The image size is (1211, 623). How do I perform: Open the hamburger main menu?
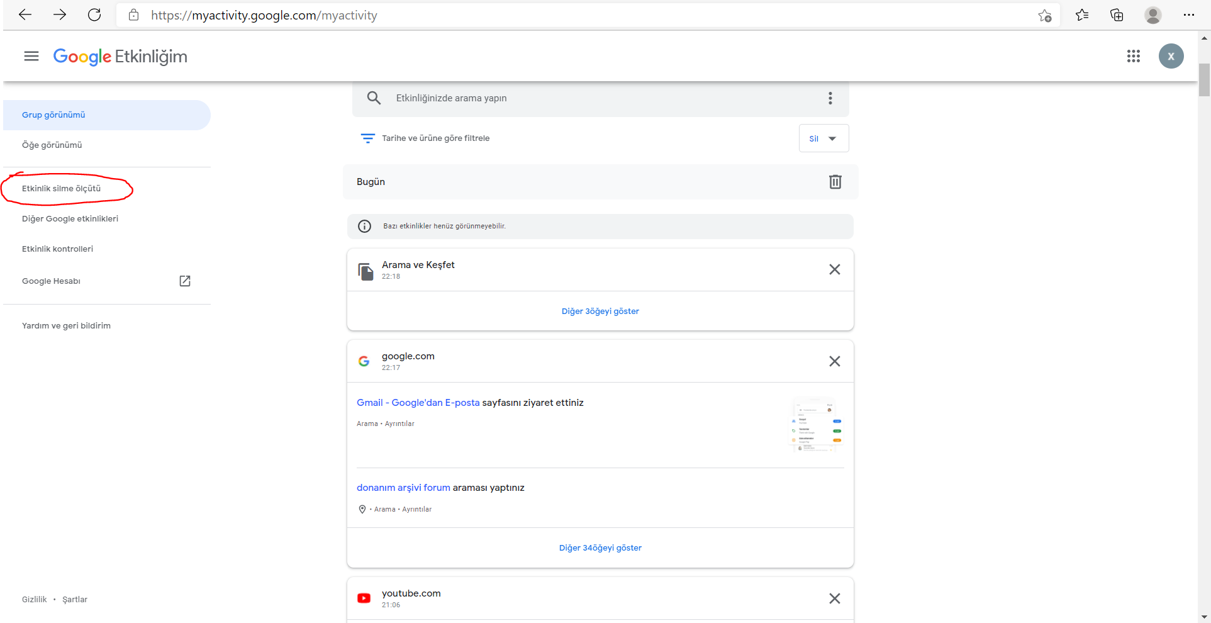[x=31, y=57]
